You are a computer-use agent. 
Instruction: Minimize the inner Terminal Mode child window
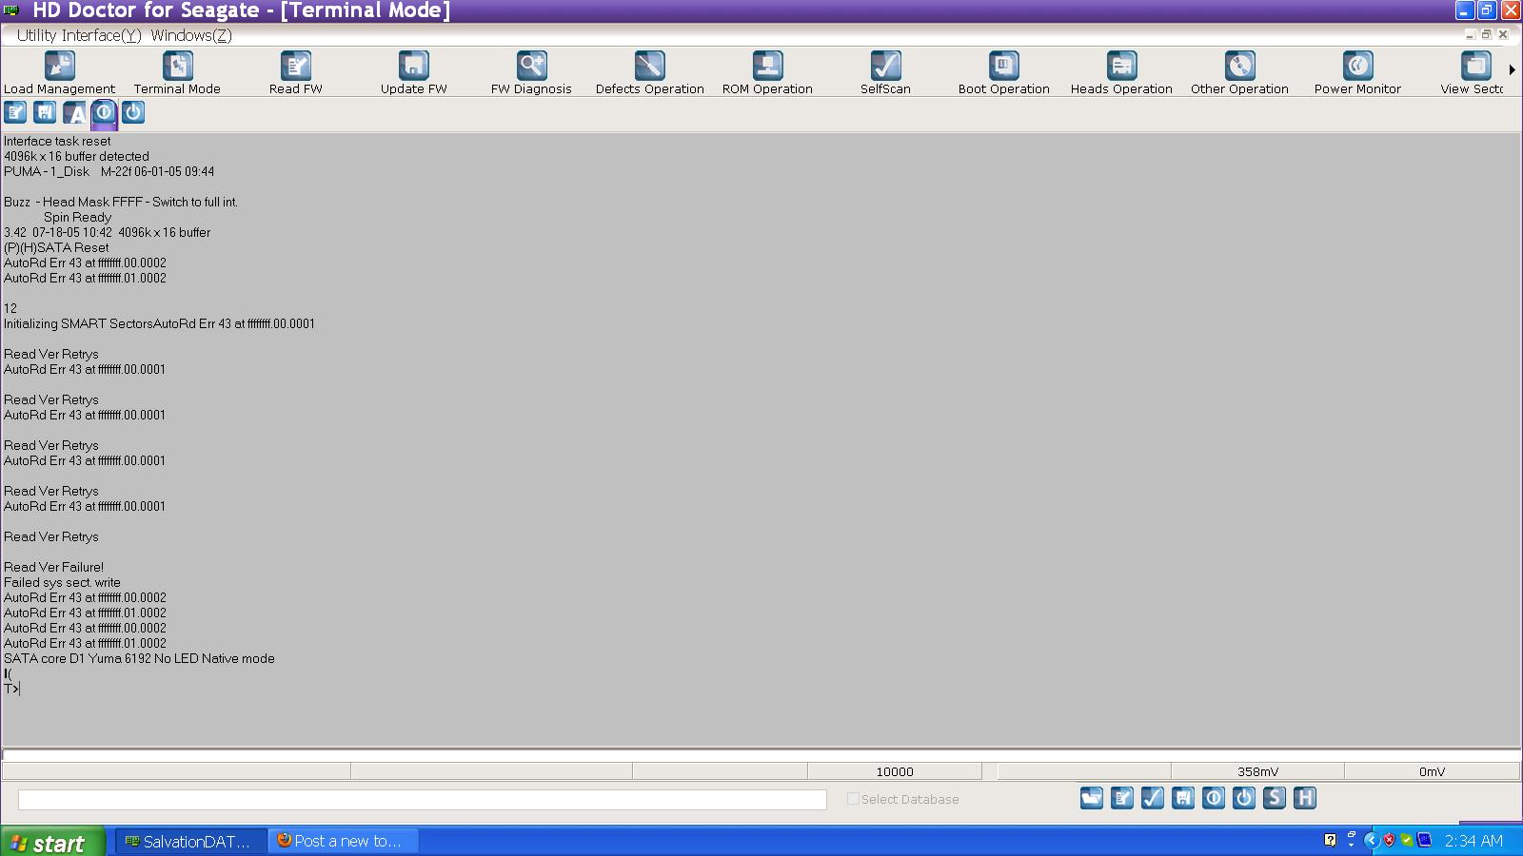[x=1471, y=34]
